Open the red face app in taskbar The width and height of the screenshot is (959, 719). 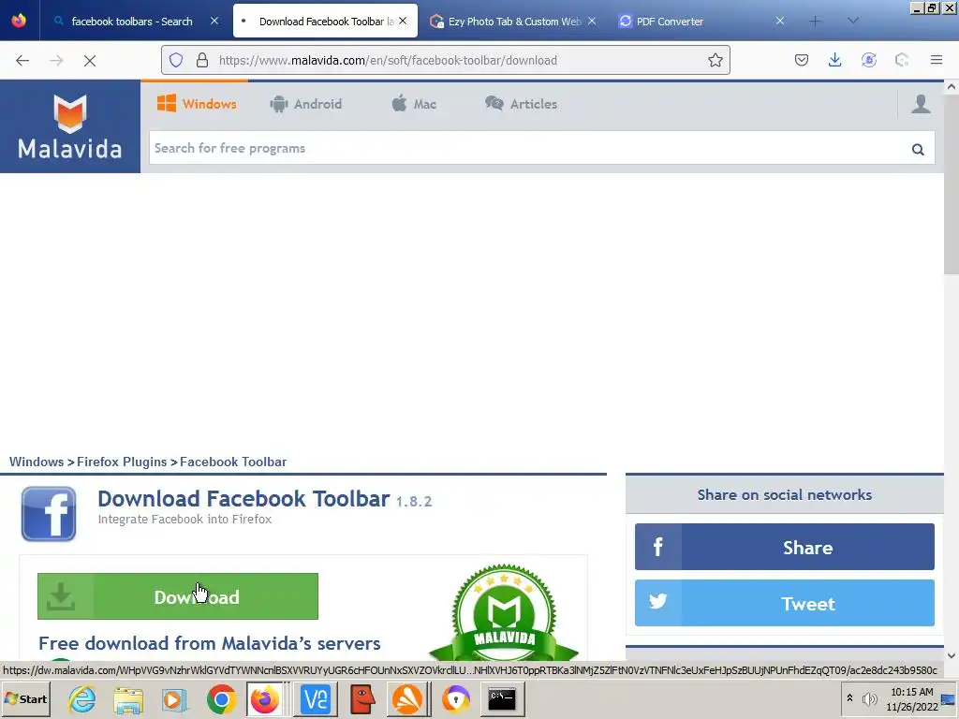362,698
